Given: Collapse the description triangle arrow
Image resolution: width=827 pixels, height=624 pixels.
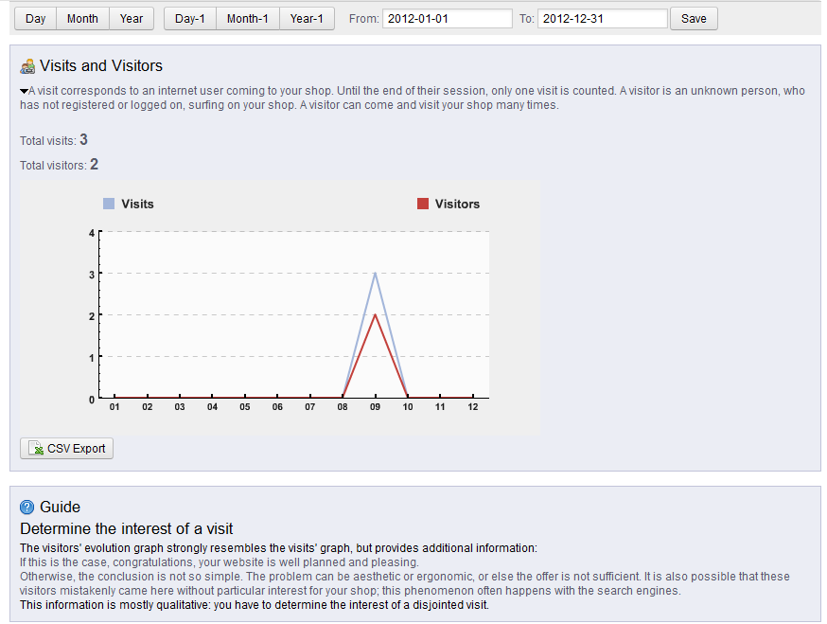Looking at the screenshot, I should point(24,91).
